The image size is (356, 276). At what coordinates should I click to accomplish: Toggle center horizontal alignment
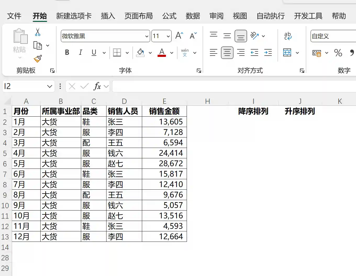(x=227, y=53)
